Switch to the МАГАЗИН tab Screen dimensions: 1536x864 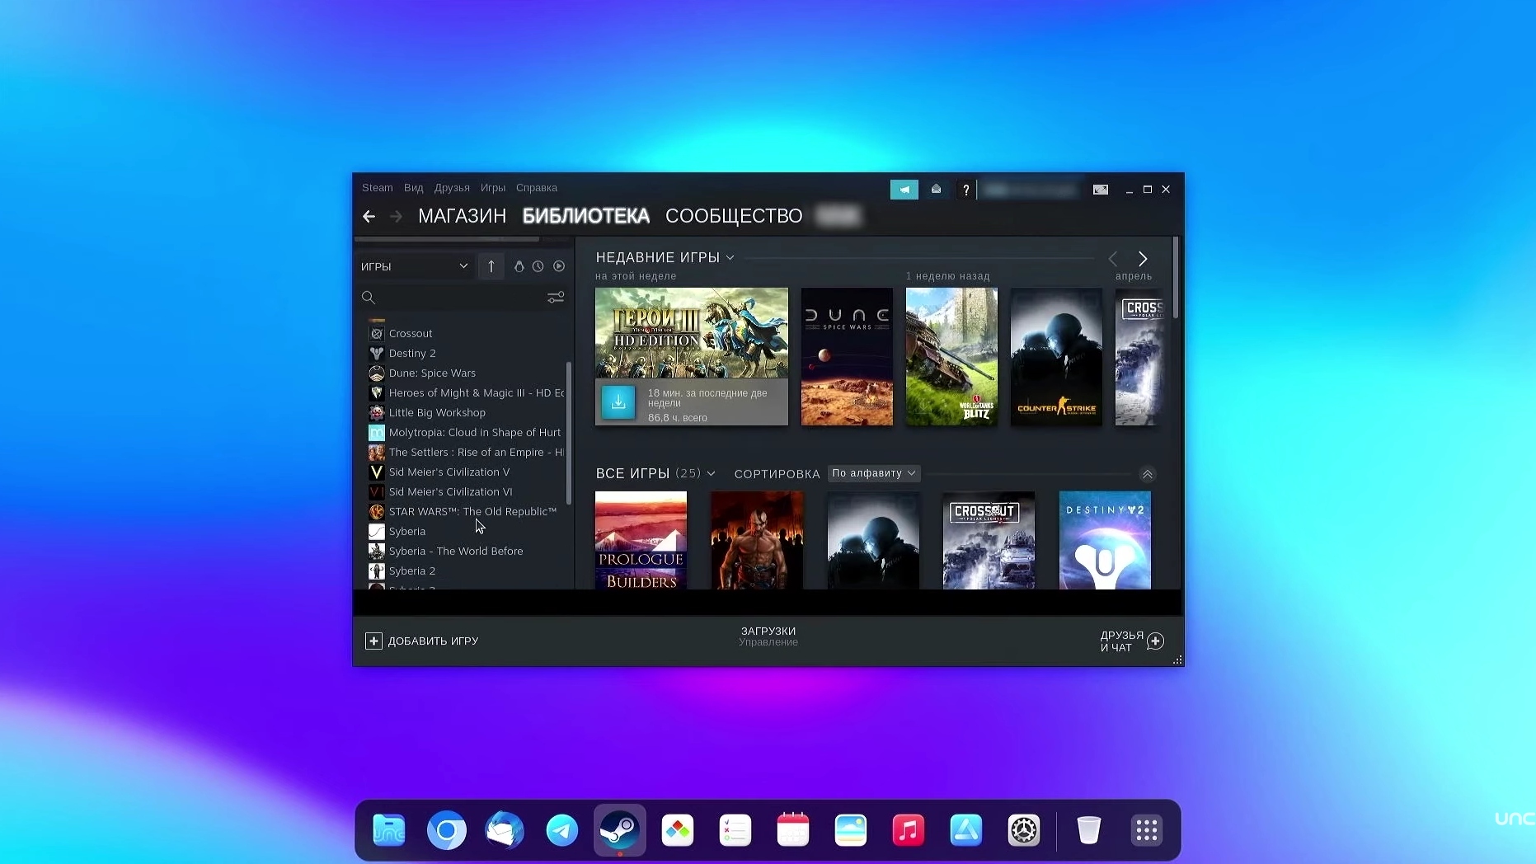coord(462,216)
